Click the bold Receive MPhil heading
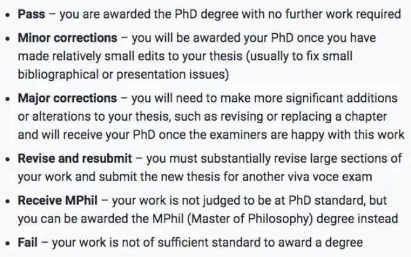This screenshot has height=257, width=411. pyautogui.click(x=58, y=201)
